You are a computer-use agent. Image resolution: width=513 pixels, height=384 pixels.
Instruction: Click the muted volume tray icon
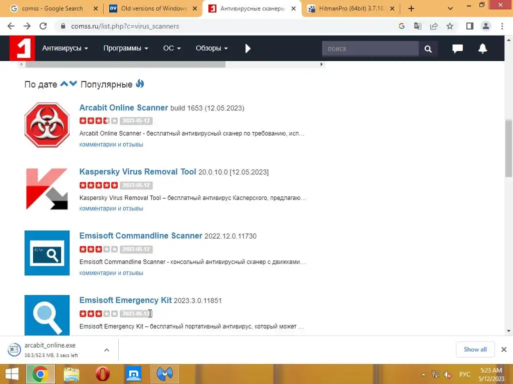pyautogui.click(x=447, y=374)
